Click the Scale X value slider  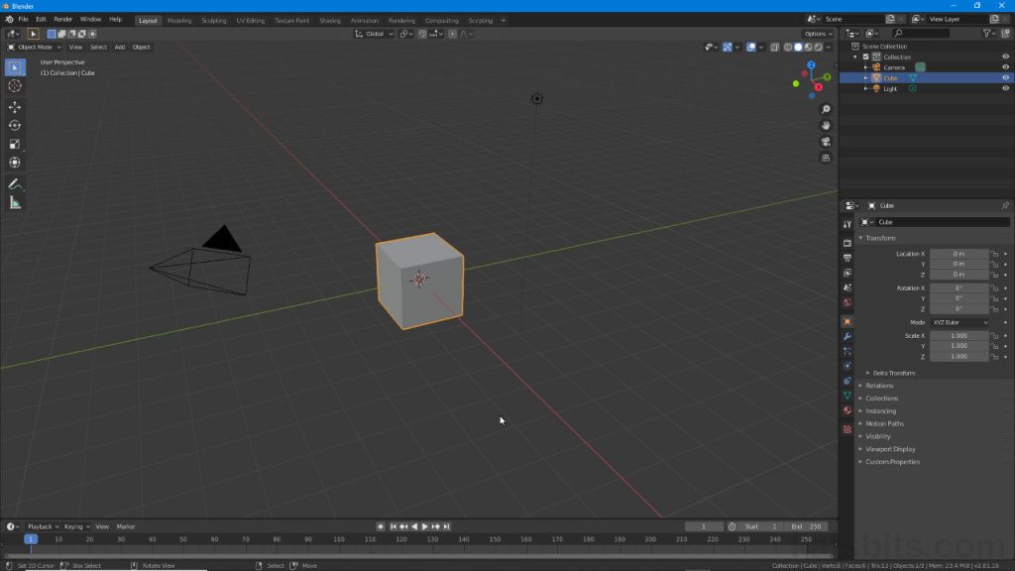point(958,335)
